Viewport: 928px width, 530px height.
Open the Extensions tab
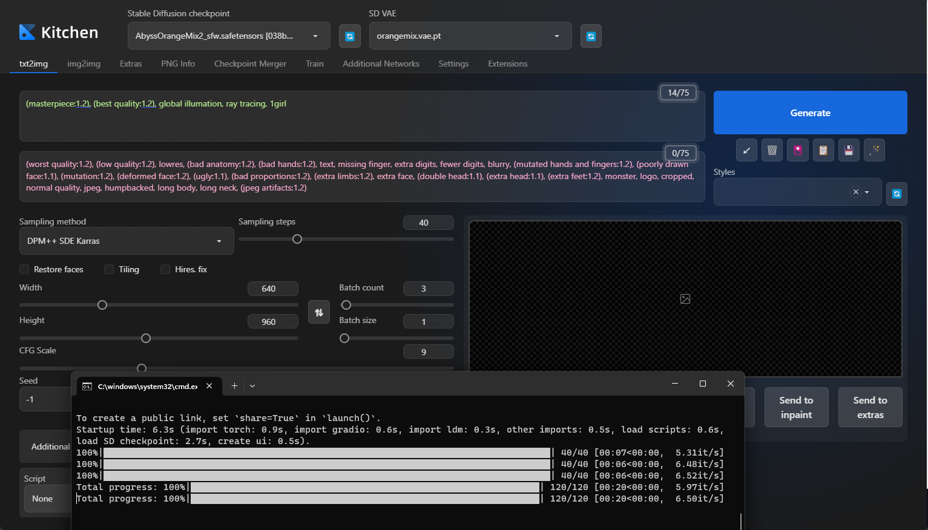(508, 64)
